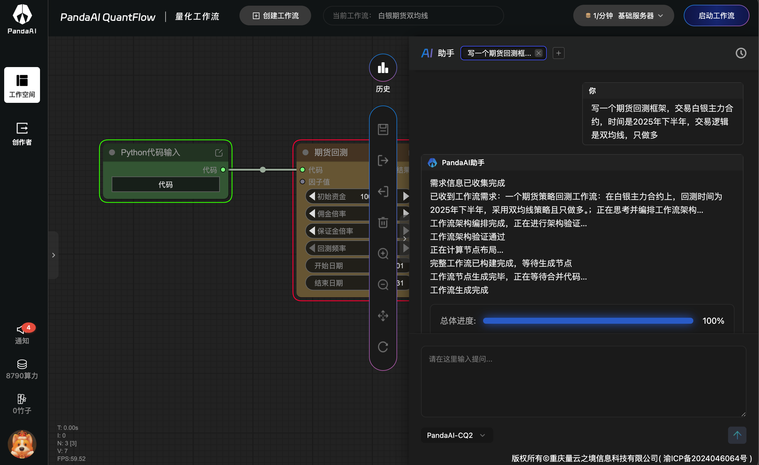Expand the left sidebar panel arrow
The height and width of the screenshot is (465, 759).
[53, 255]
